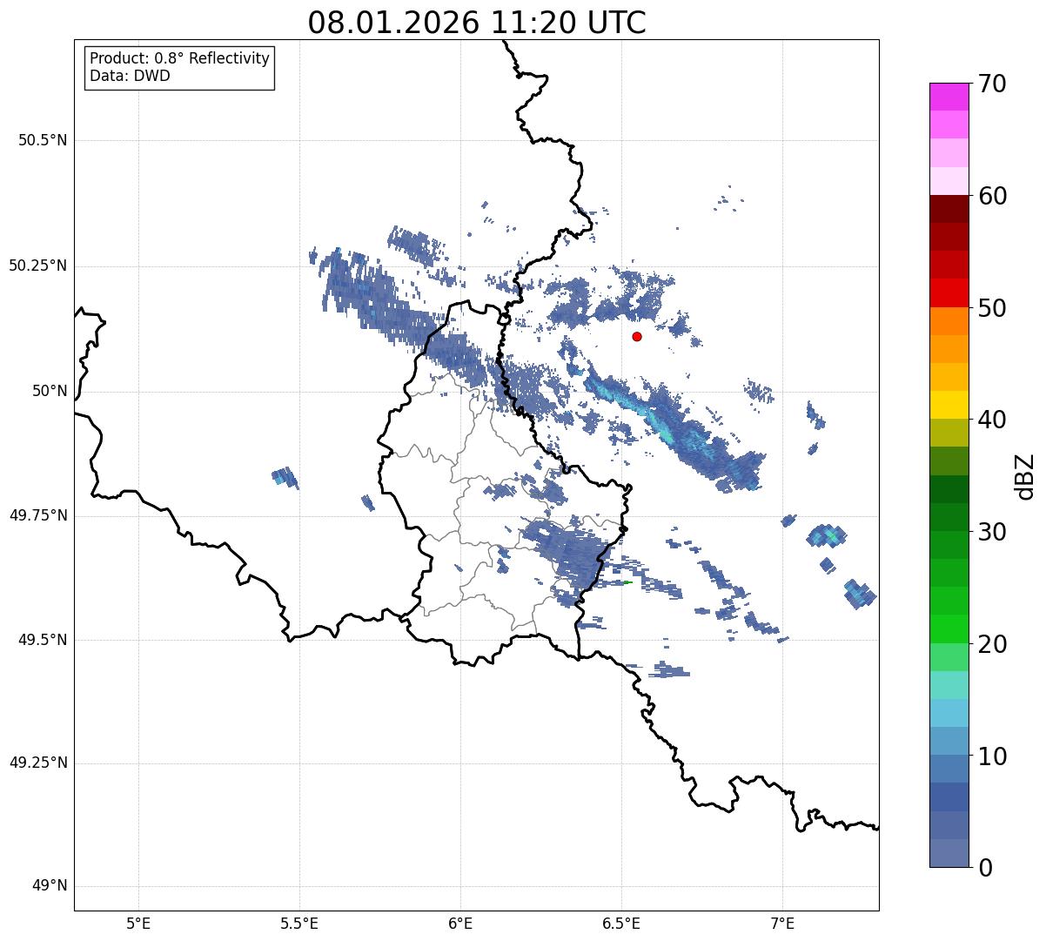Click the bright red colorbar swatch below 60
Image resolution: width=1046 pixels, height=941 pixels.
(x=949, y=292)
